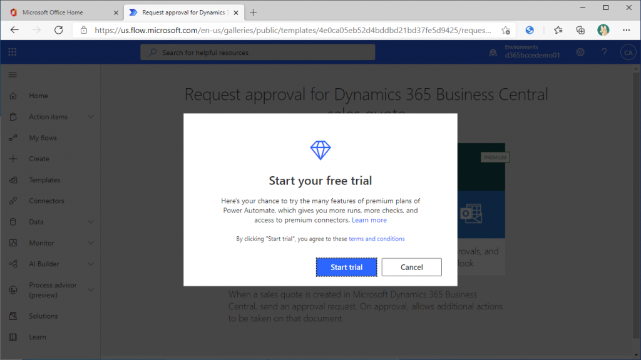Open the Collections icon
Viewport: 641px width, 360px height.
(580, 30)
